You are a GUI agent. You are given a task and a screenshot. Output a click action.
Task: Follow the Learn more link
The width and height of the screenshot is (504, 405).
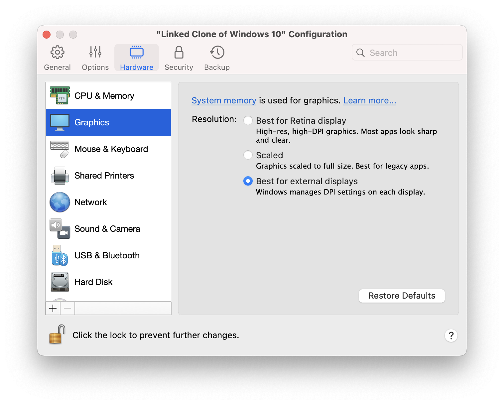point(369,100)
